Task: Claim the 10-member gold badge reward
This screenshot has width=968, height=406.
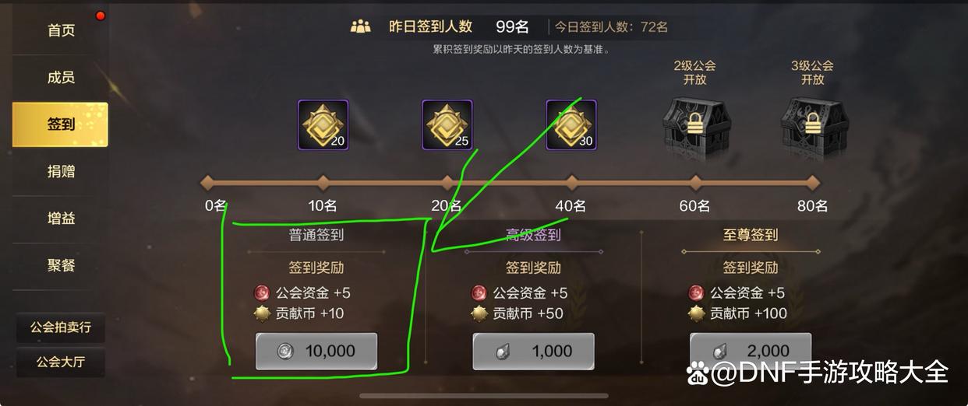Action: (x=323, y=124)
